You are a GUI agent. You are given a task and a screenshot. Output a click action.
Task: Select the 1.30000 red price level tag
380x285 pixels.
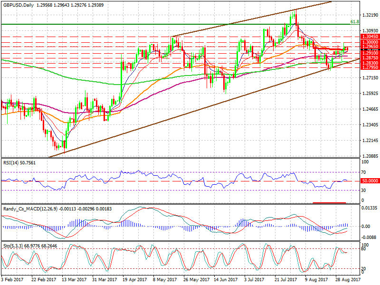coord(370,42)
